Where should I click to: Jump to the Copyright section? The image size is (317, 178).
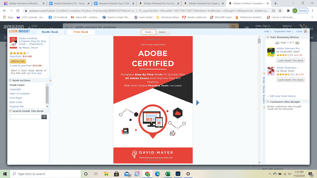(15, 89)
